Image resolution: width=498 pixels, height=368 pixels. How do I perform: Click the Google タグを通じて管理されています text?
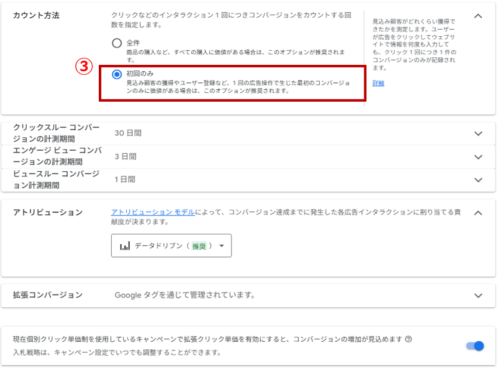click(x=185, y=295)
